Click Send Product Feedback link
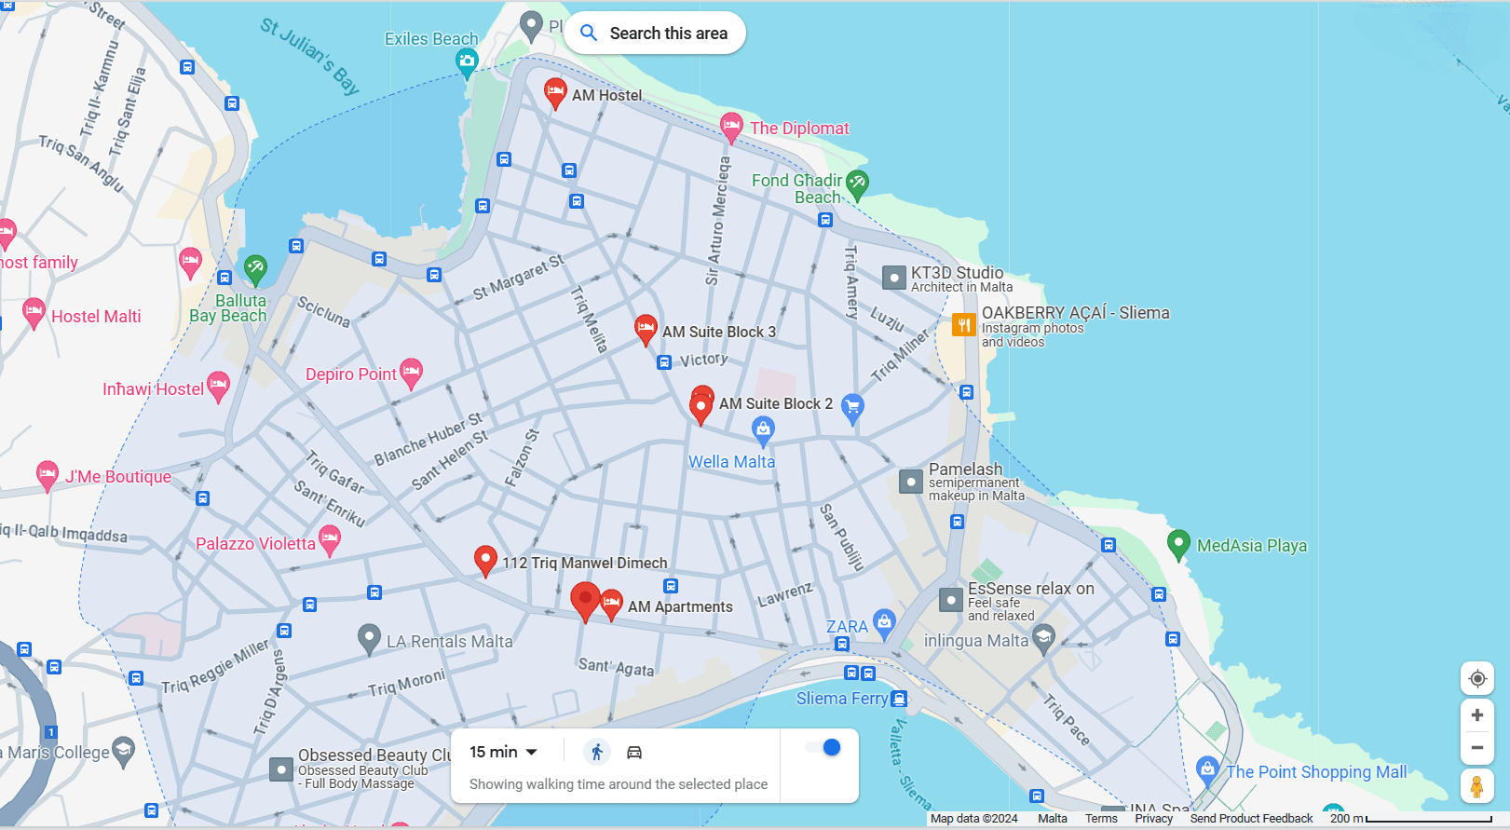This screenshot has height=830, width=1510. [x=1251, y=819]
